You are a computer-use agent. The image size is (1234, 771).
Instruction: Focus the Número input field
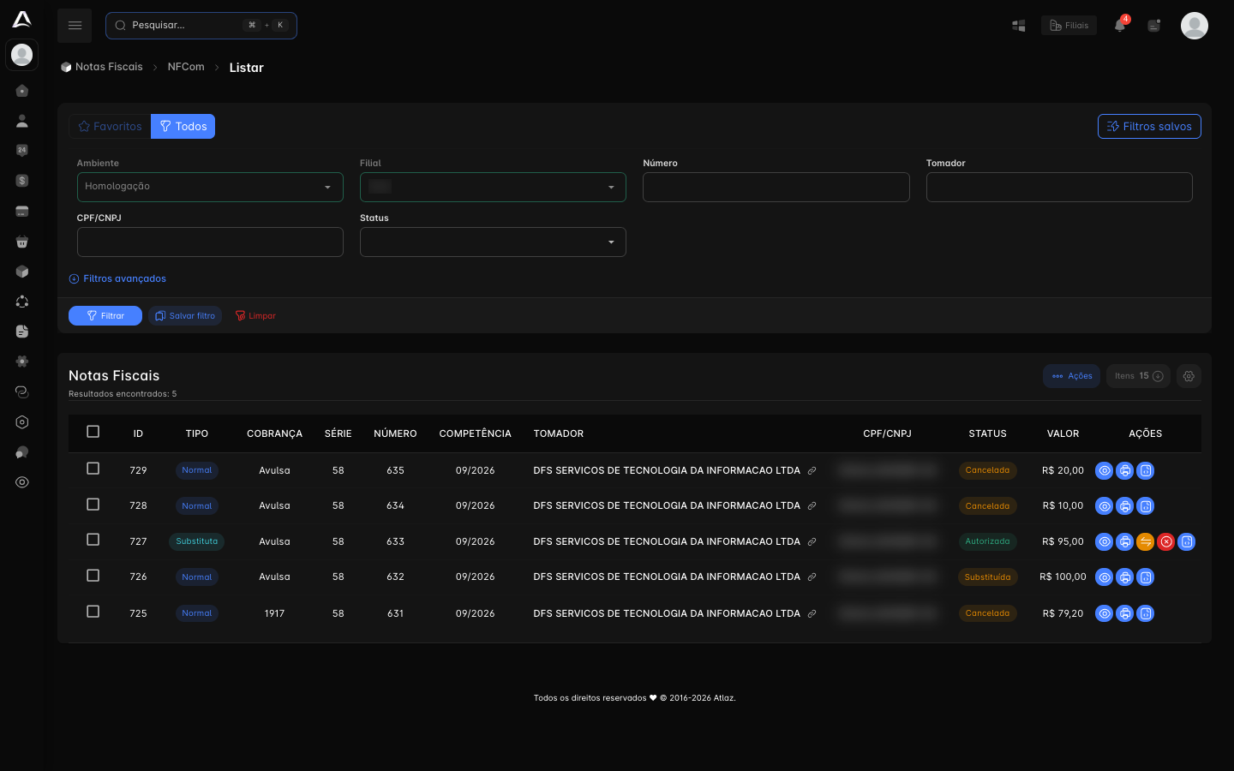click(x=776, y=187)
